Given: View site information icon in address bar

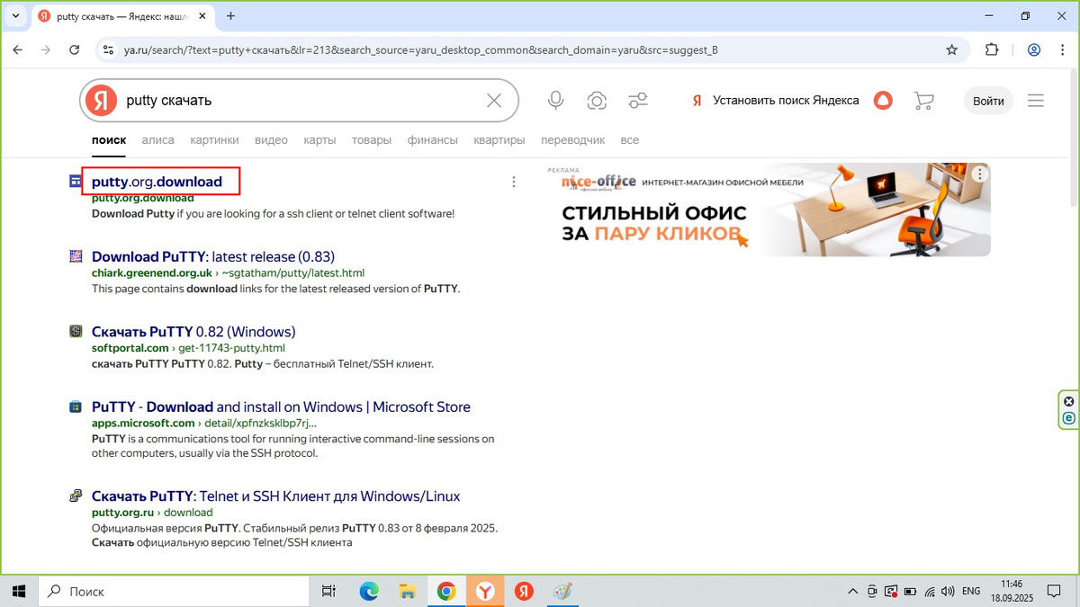Looking at the screenshot, I should click(108, 49).
